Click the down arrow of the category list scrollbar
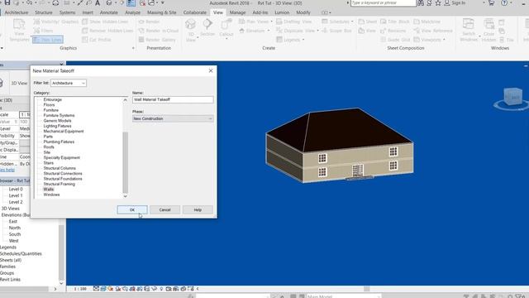 (125, 196)
